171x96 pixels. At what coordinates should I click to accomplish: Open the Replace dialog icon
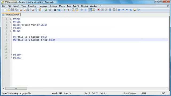59,10
